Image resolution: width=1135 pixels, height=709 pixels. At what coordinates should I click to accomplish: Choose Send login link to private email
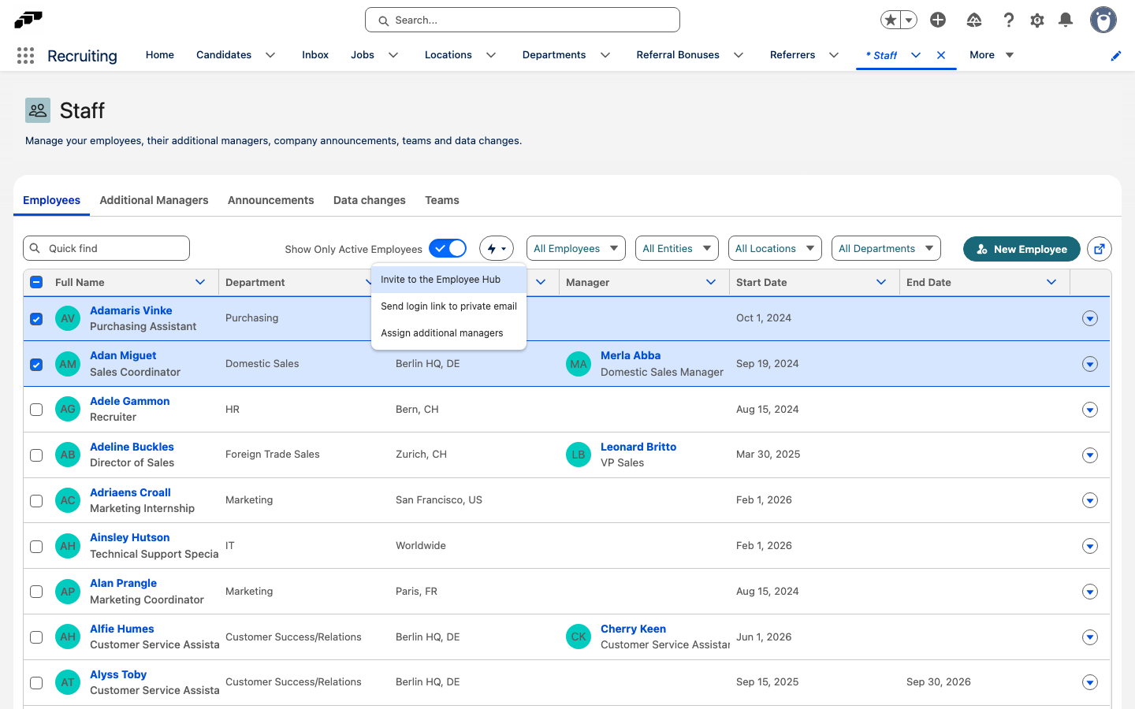[x=448, y=306]
